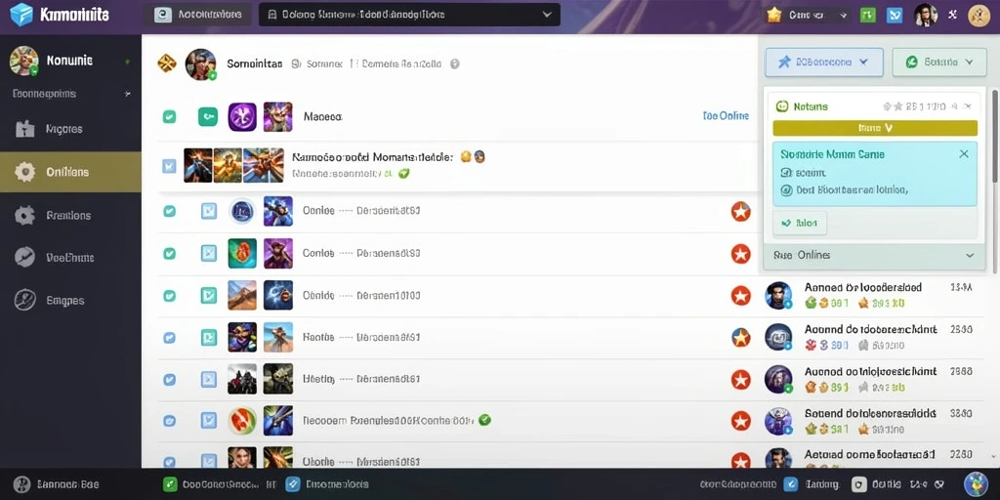Toggle the teal checkbox in Obnido row

pos(169,295)
